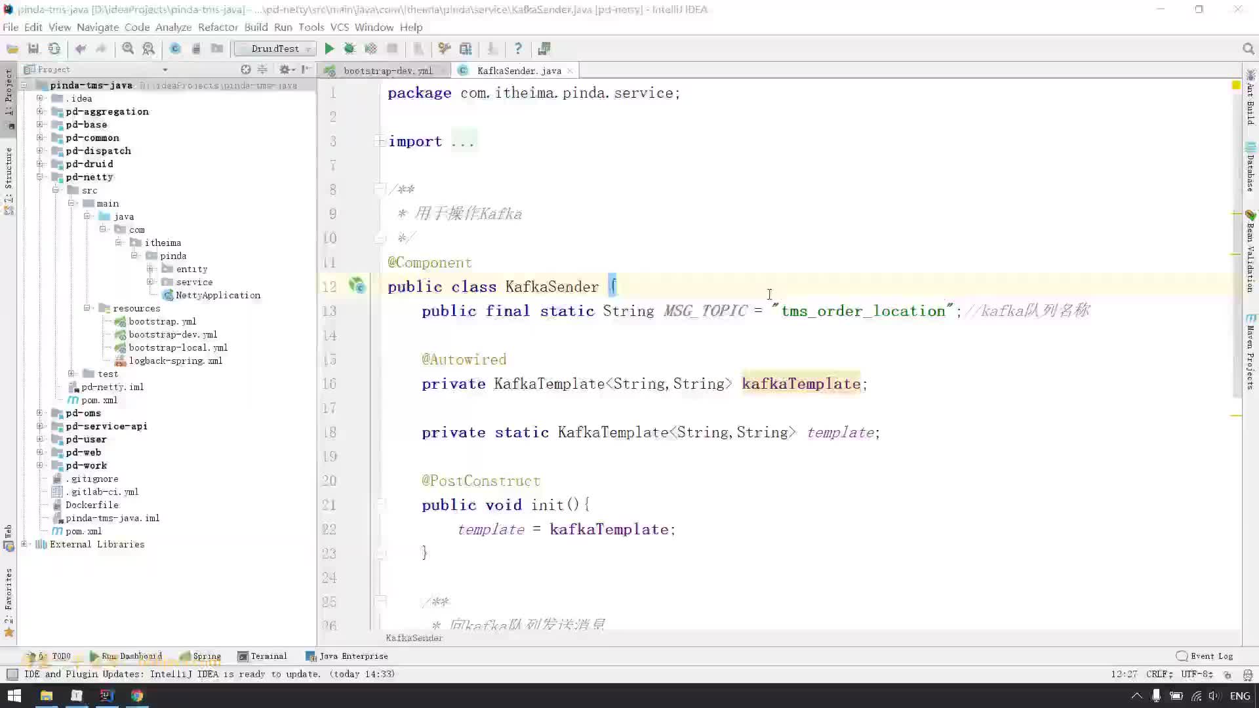Open the Spring tool window
This screenshot has height=708, width=1259.
pos(201,656)
